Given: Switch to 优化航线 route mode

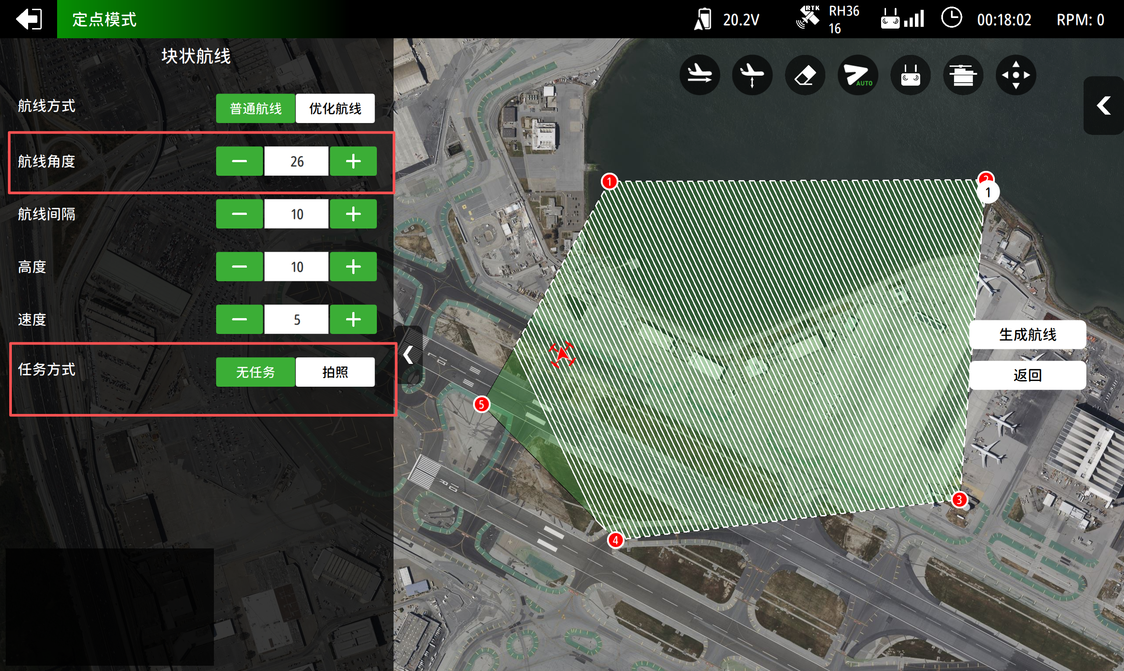Looking at the screenshot, I should tap(335, 109).
